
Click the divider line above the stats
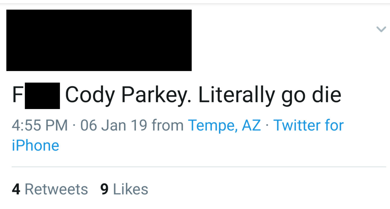pyautogui.click(x=199, y=167)
